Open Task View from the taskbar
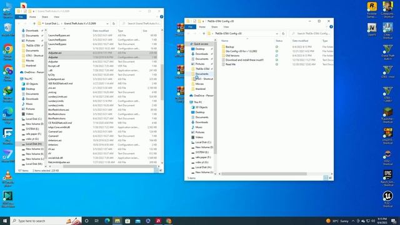The image size is (400, 225). click(x=96, y=221)
